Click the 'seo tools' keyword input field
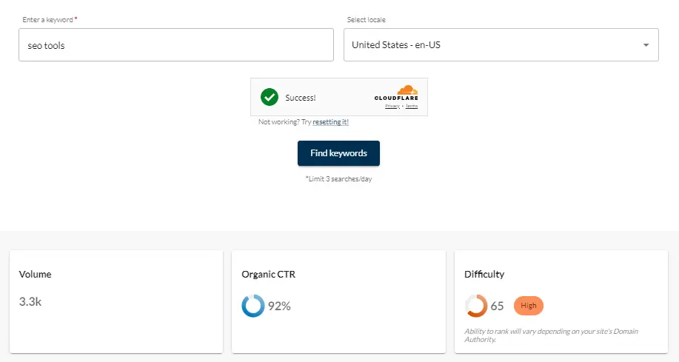 175,45
